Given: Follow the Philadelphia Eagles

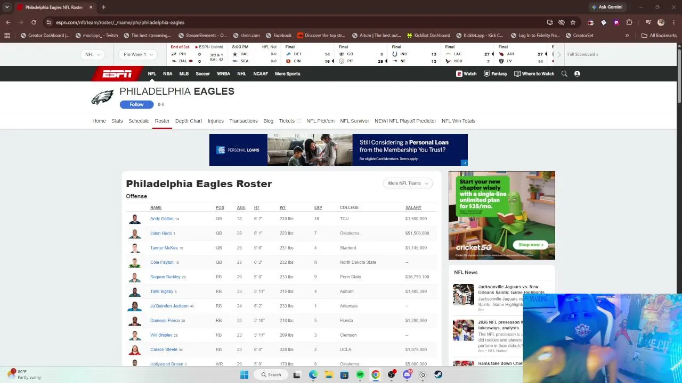Looking at the screenshot, I should pos(136,105).
